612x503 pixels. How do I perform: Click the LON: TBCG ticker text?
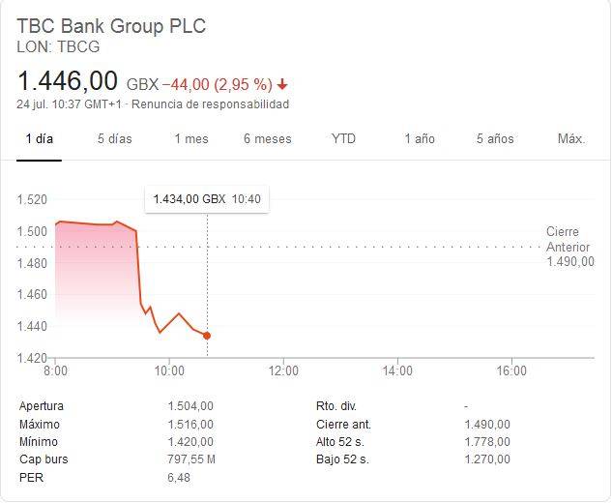pos(58,46)
